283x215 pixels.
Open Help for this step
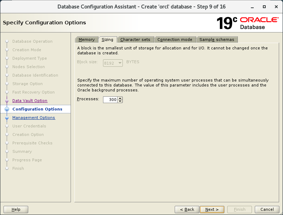click(x=16, y=209)
